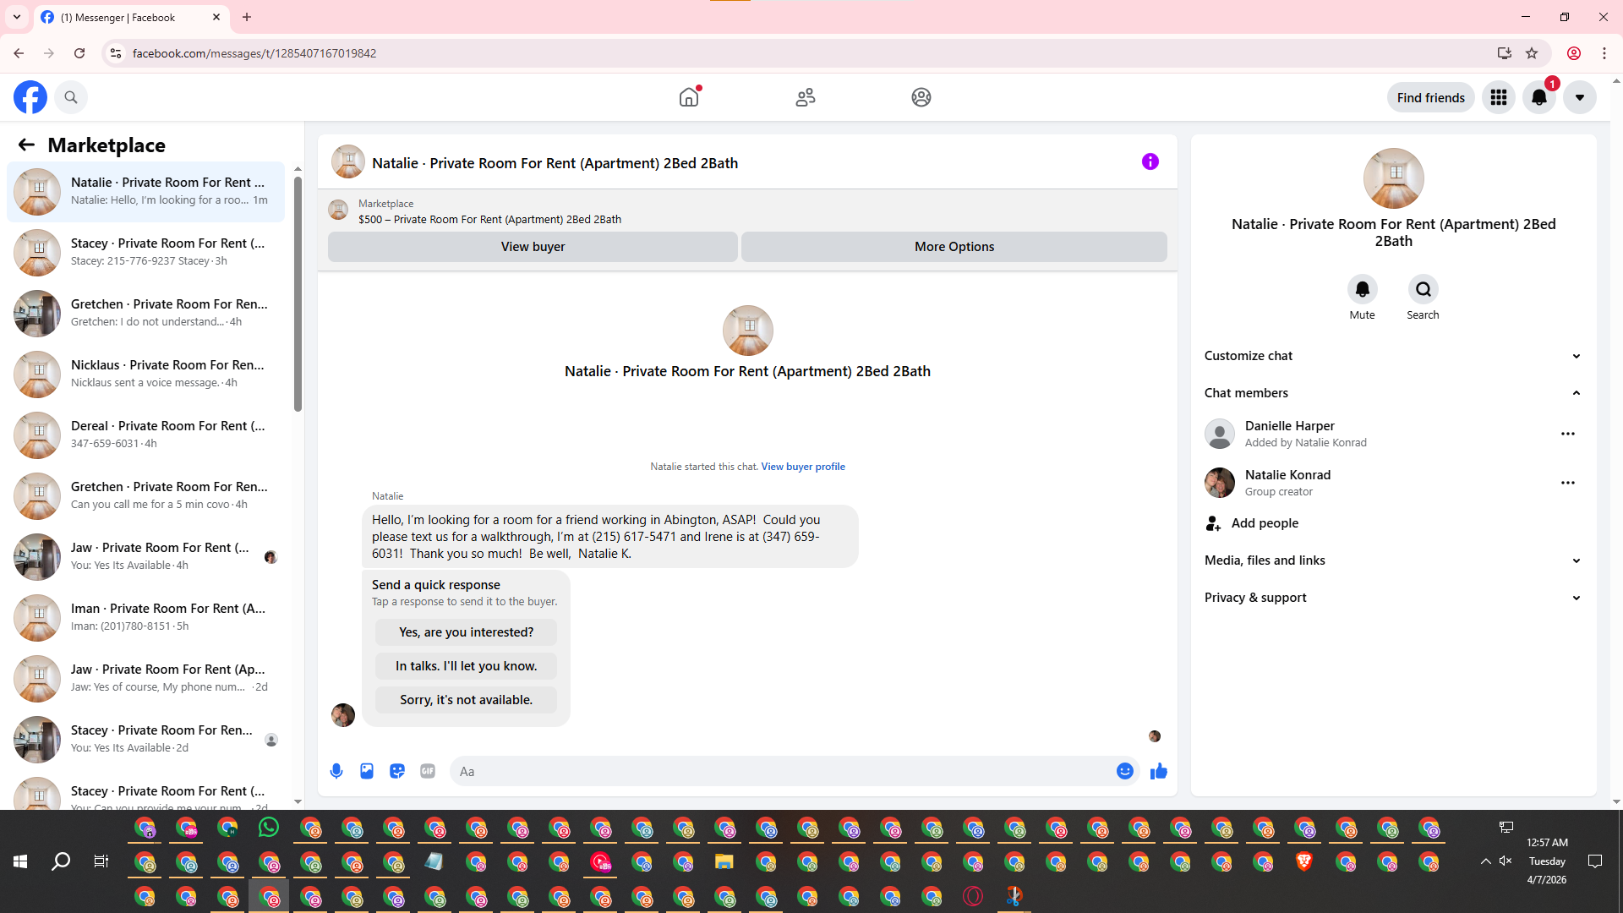Focus the message text field
This screenshot has height=913, width=1623.
pyautogui.click(x=784, y=771)
